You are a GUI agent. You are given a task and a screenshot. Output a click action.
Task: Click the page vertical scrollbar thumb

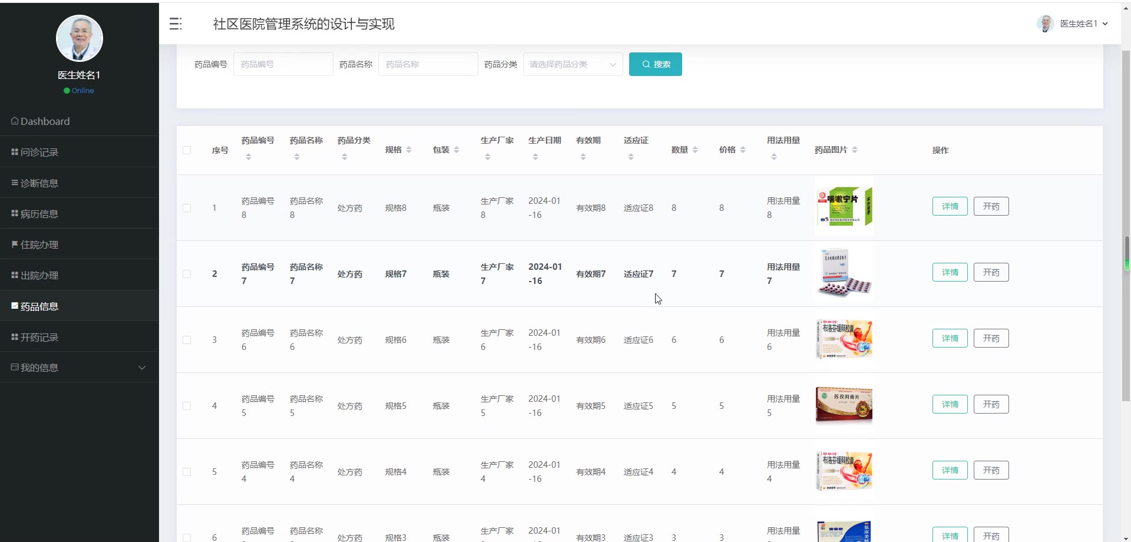coord(1126,253)
